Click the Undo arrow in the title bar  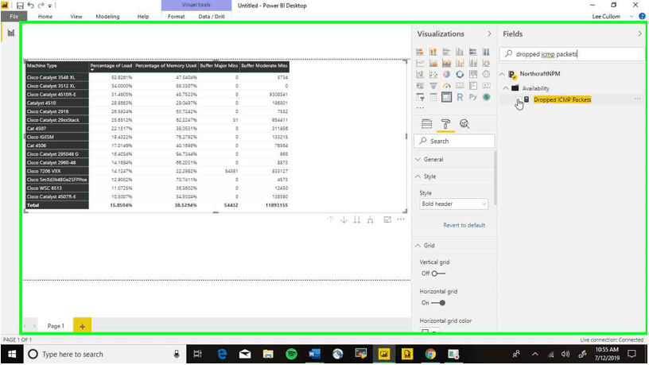[31, 6]
